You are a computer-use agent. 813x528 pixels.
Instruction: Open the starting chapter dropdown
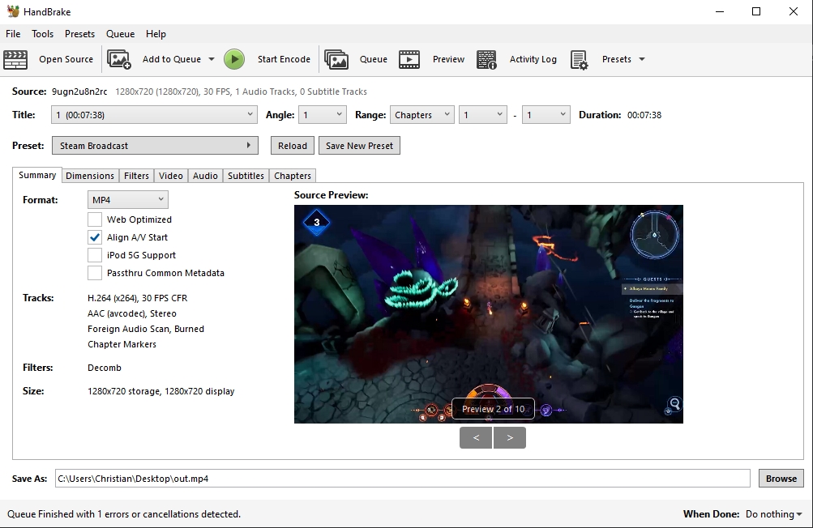click(483, 114)
